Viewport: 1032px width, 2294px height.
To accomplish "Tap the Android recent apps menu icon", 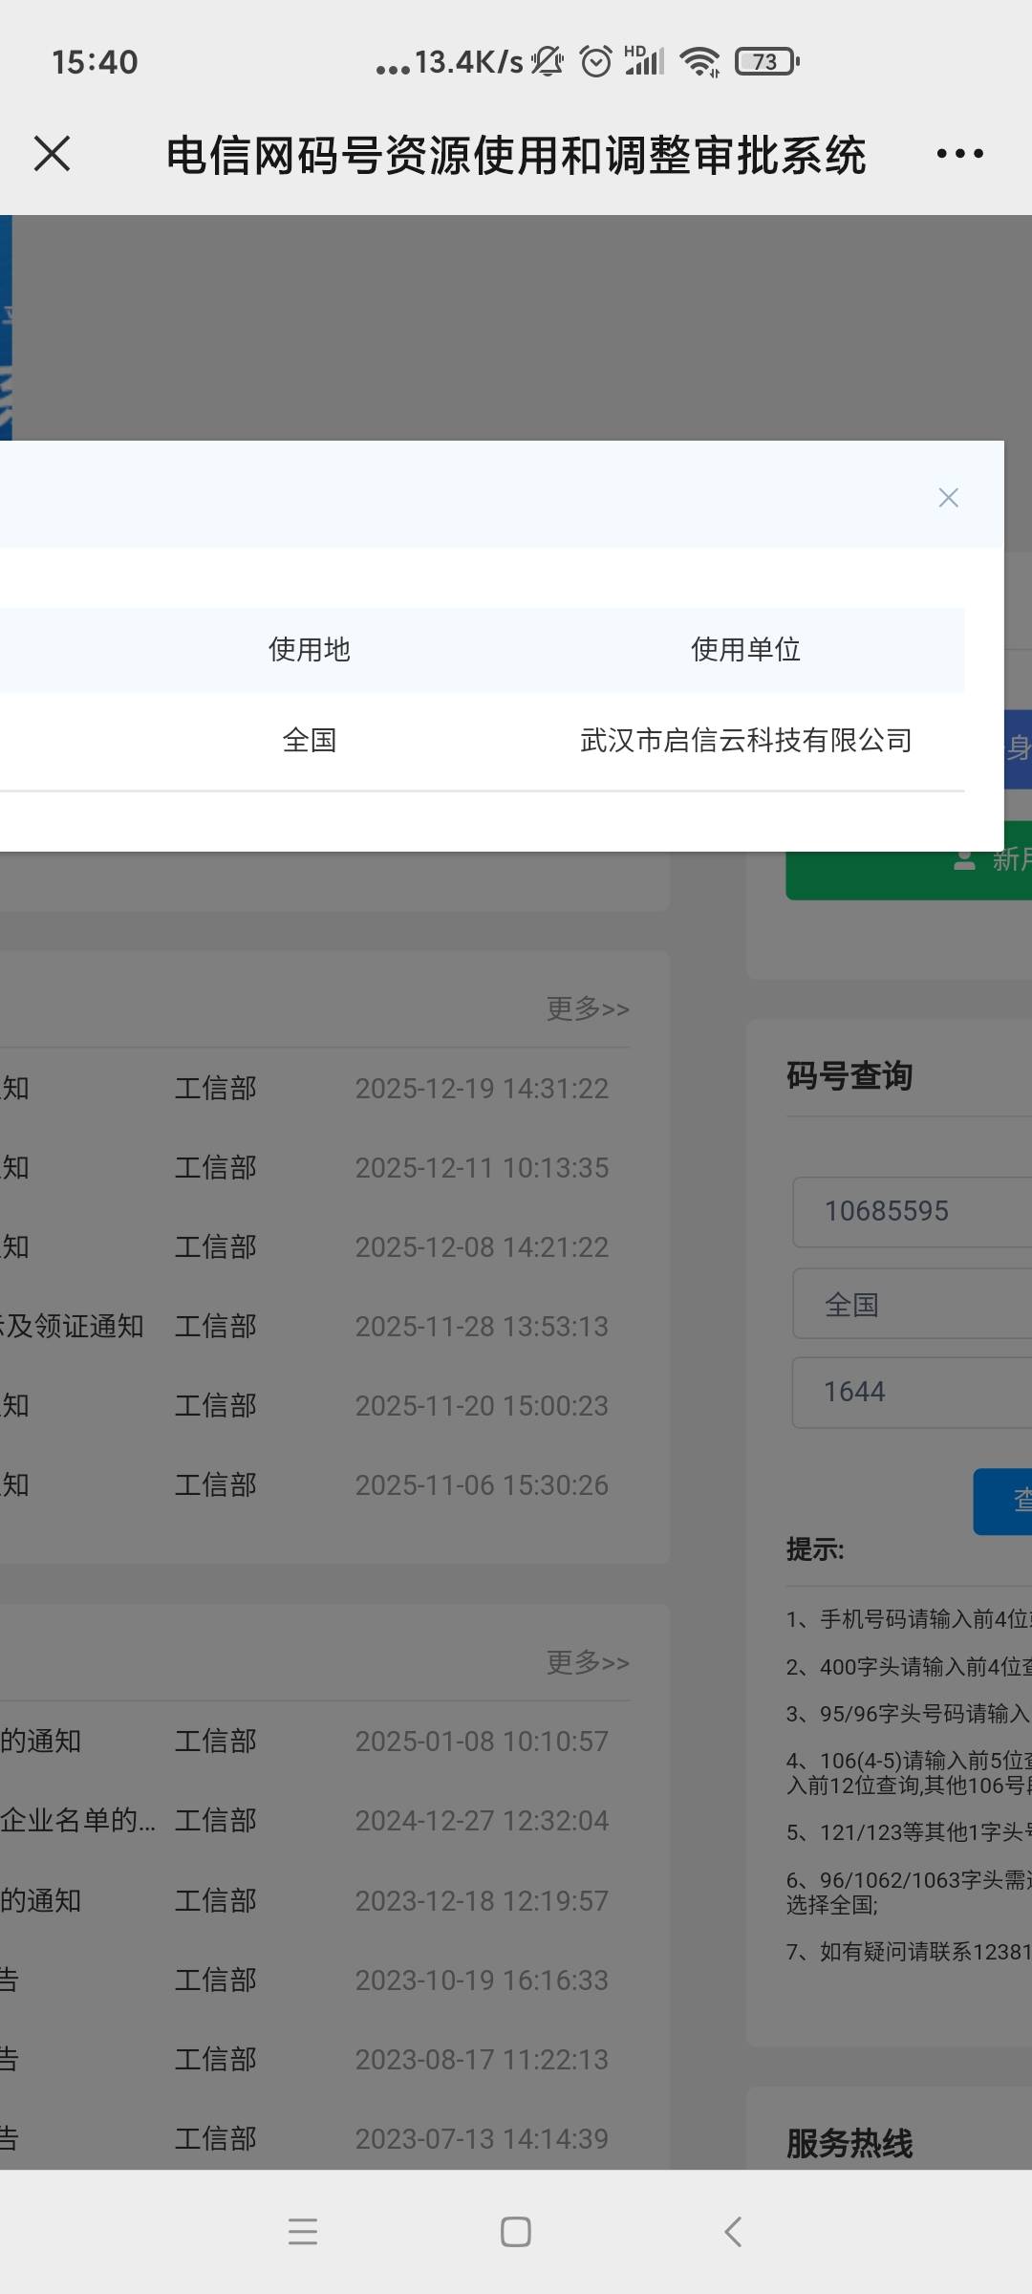I will [302, 2231].
